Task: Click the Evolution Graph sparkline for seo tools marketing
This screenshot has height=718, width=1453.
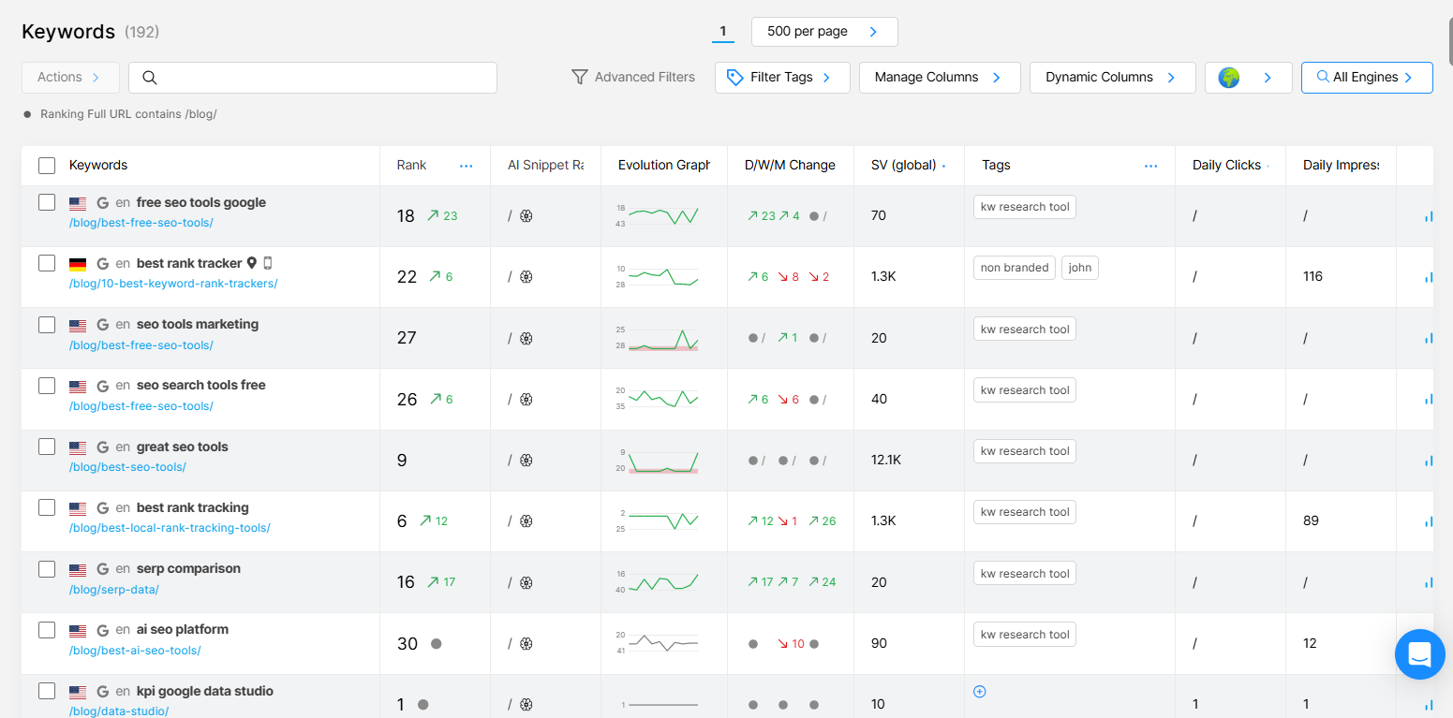Action: click(x=664, y=338)
